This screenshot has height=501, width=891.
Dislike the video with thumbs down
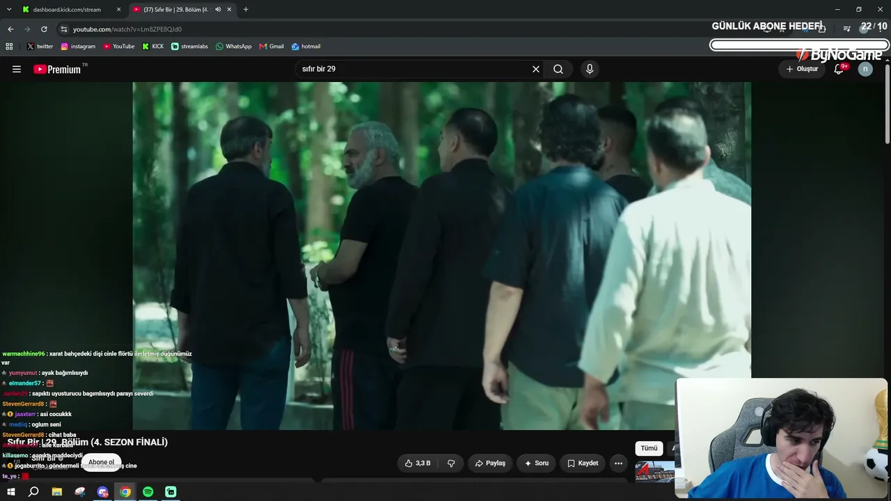click(451, 463)
